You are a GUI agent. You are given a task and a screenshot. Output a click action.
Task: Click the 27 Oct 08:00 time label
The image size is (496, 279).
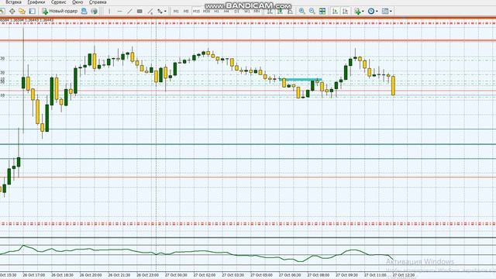(319, 275)
